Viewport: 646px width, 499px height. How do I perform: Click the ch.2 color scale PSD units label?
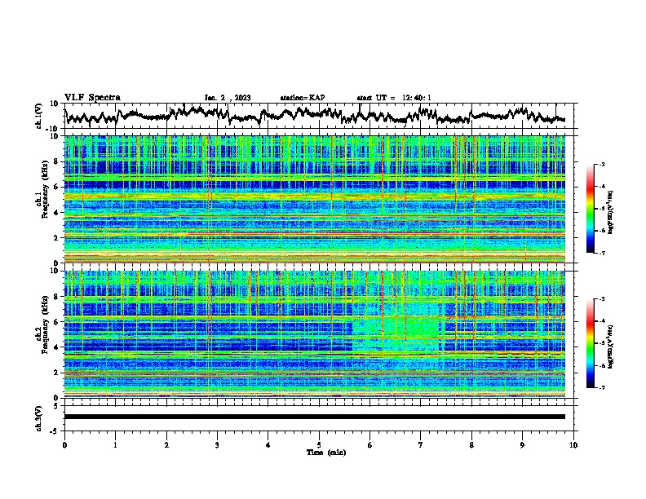(611, 347)
